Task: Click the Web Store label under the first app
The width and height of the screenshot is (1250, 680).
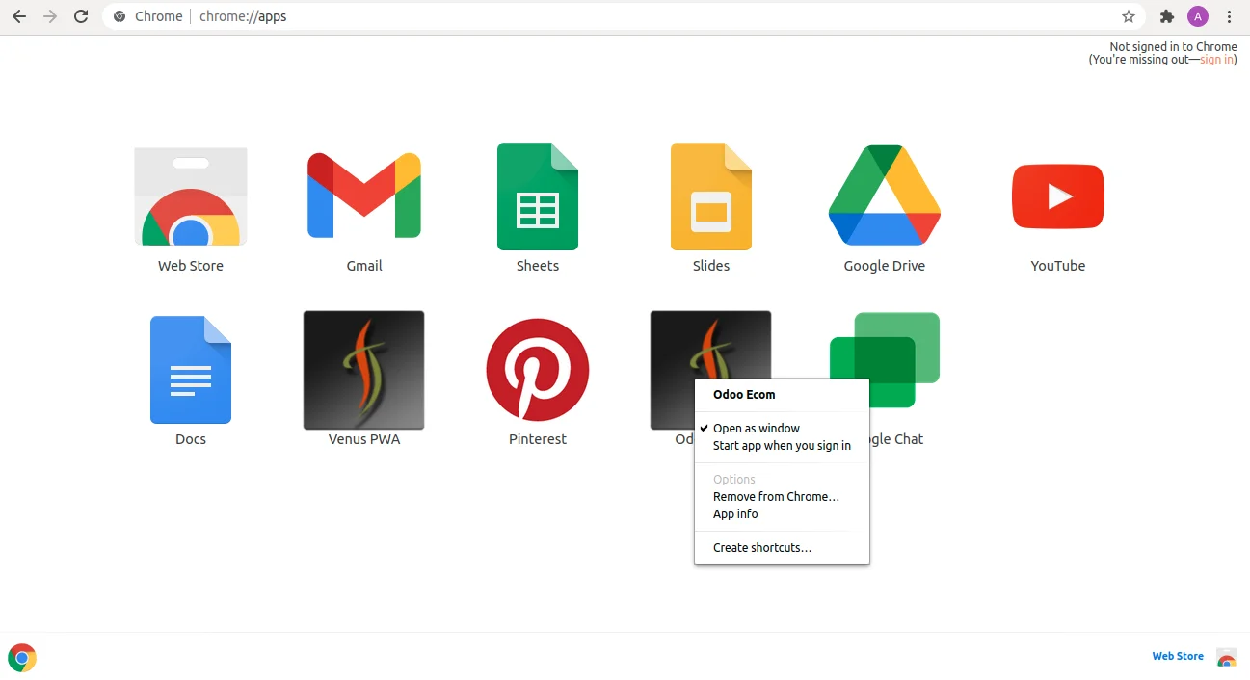Action: 191,266
